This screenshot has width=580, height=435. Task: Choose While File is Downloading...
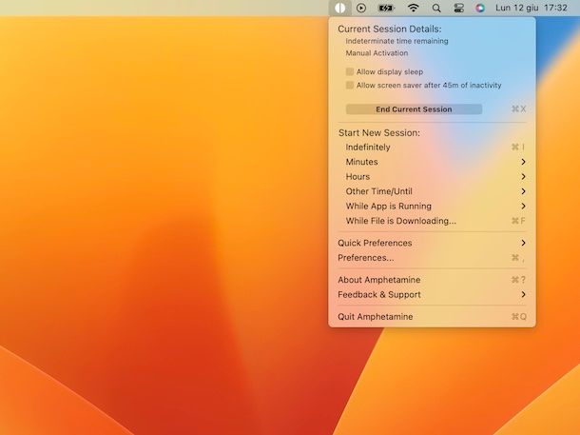(432, 221)
